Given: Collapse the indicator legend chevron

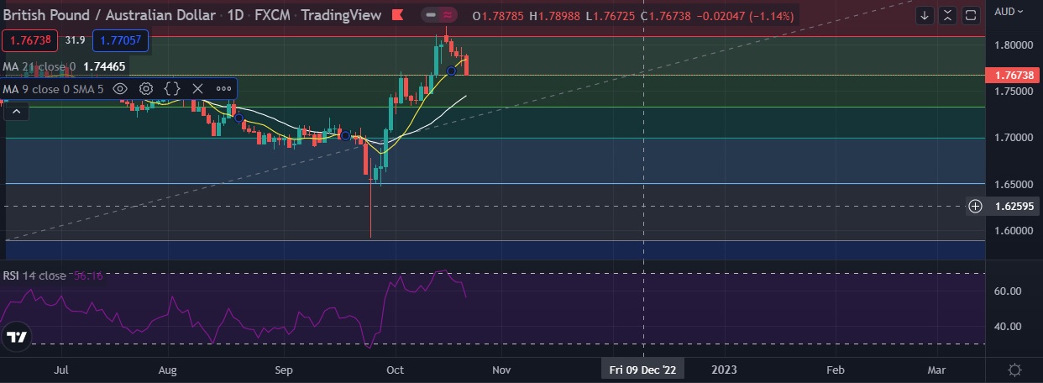Looking at the screenshot, I should pyautogui.click(x=16, y=110).
